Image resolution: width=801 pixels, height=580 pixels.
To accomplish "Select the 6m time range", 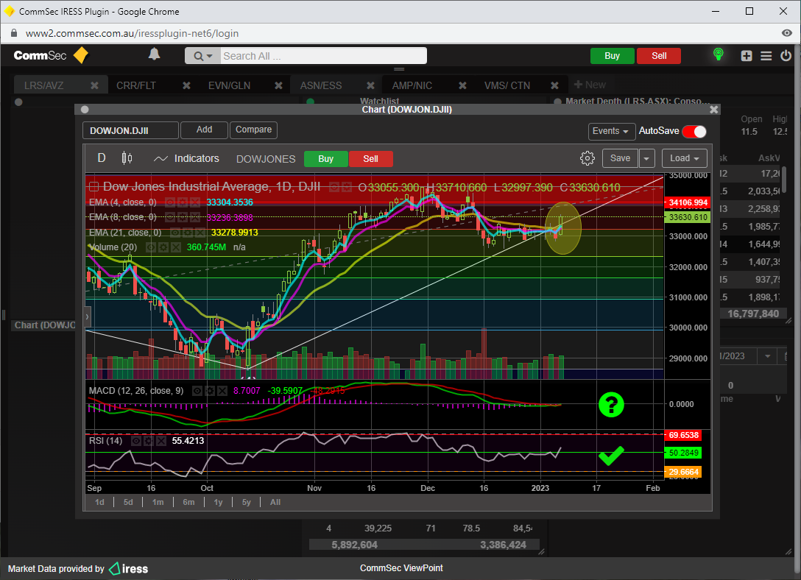I will click(188, 503).
